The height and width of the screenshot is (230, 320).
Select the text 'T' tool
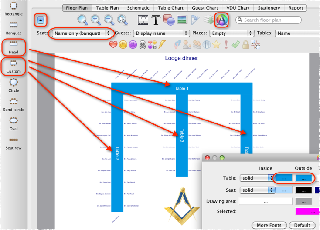[x=156, y=20]
